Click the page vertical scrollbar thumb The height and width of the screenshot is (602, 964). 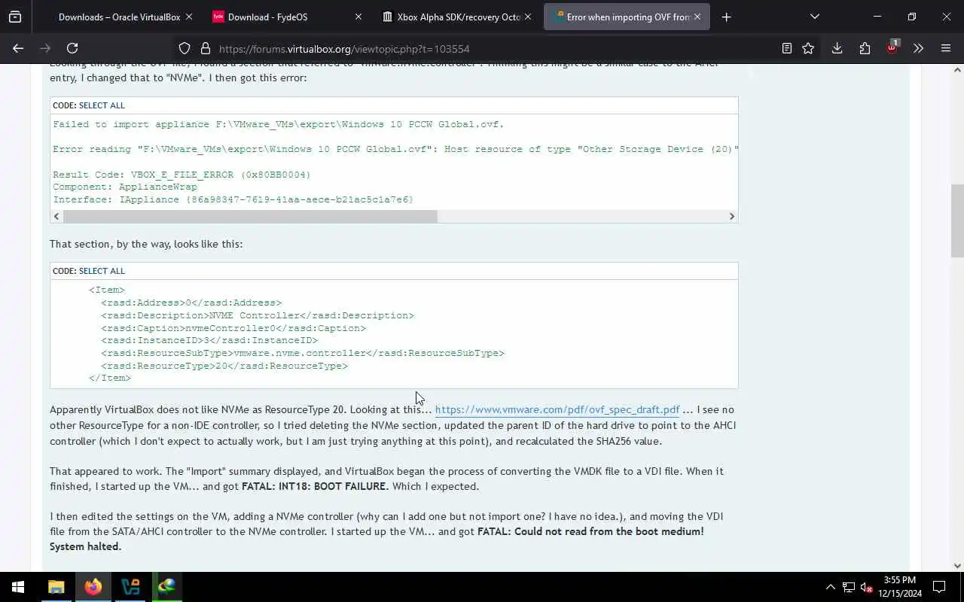point(957,220)
